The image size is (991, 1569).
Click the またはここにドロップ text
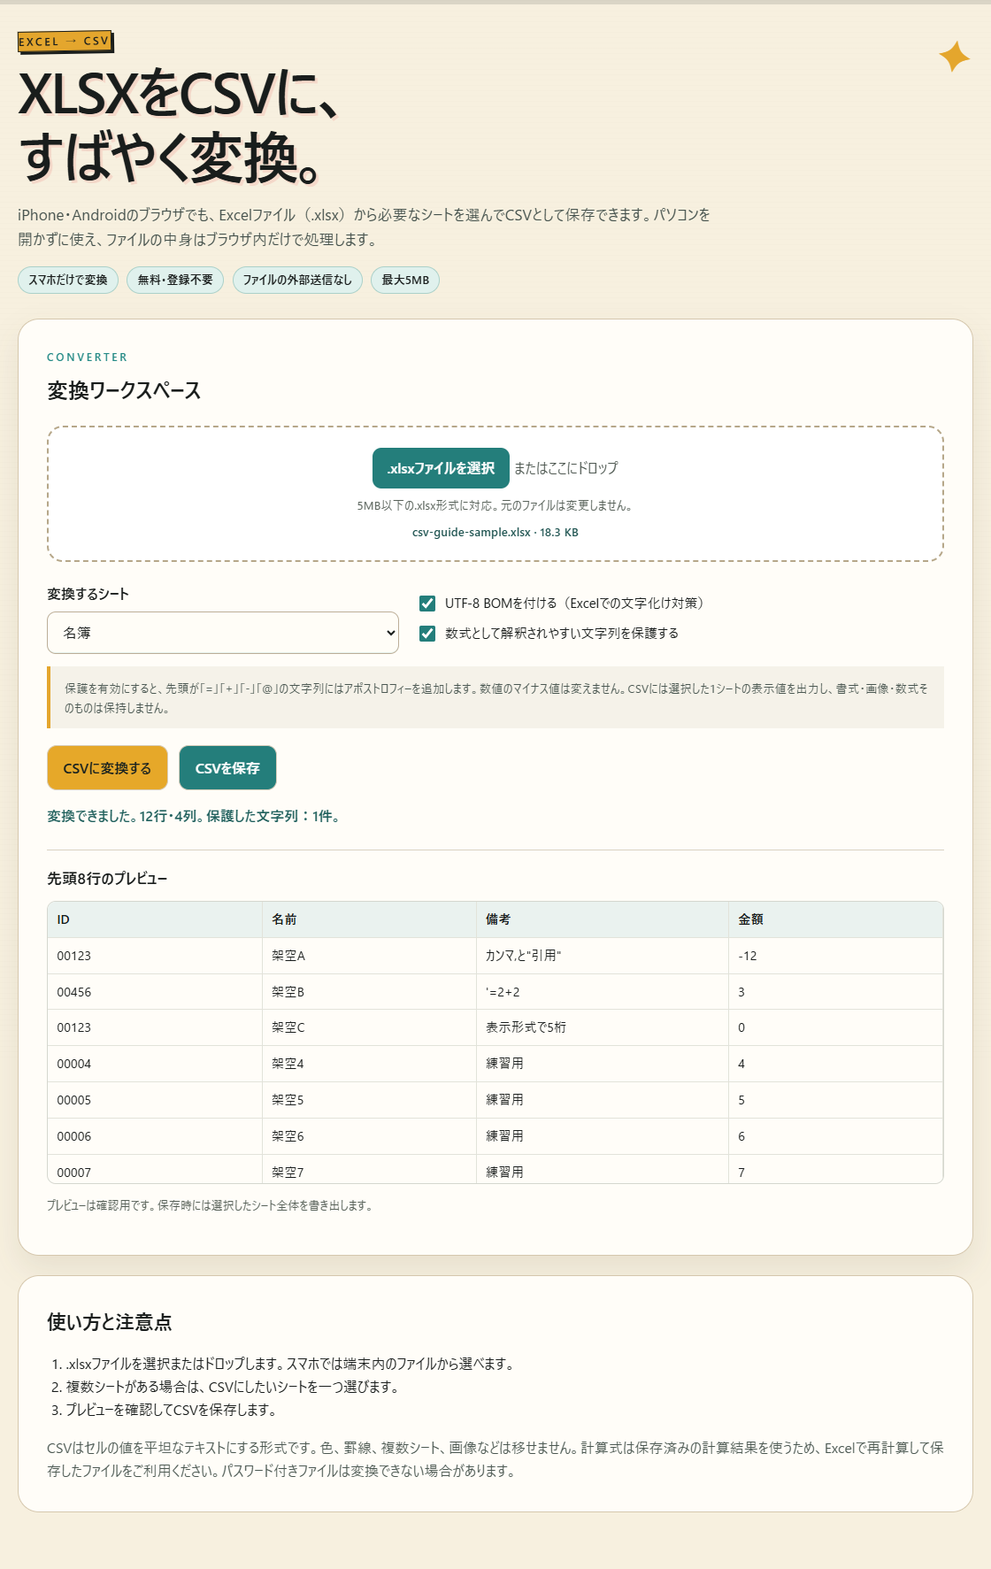tap(566, 468)
